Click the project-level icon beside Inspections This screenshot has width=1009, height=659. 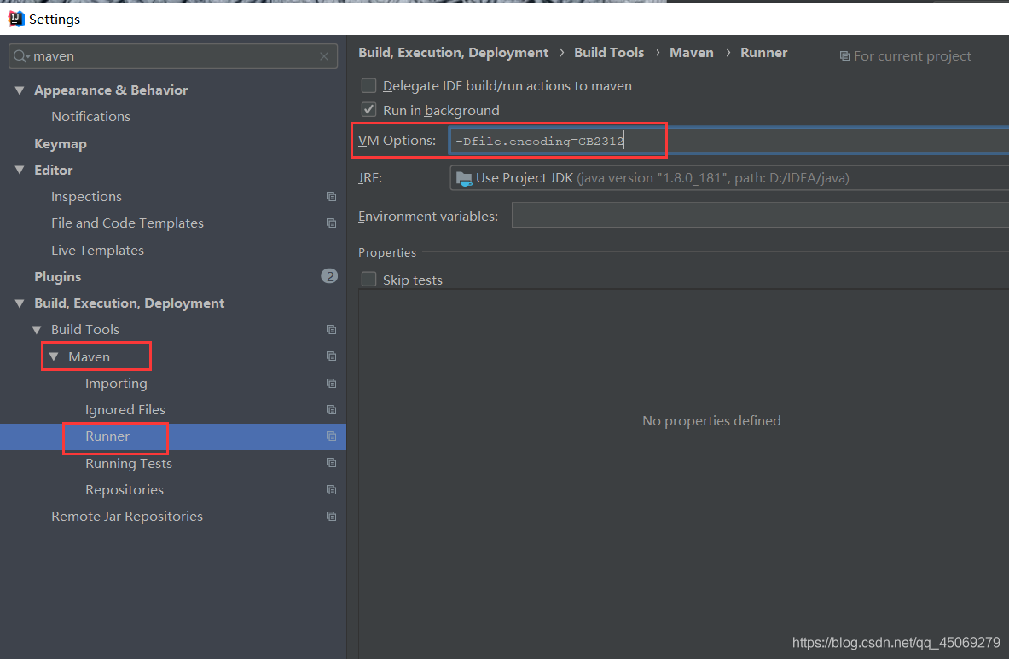click(x=332, y=197)
